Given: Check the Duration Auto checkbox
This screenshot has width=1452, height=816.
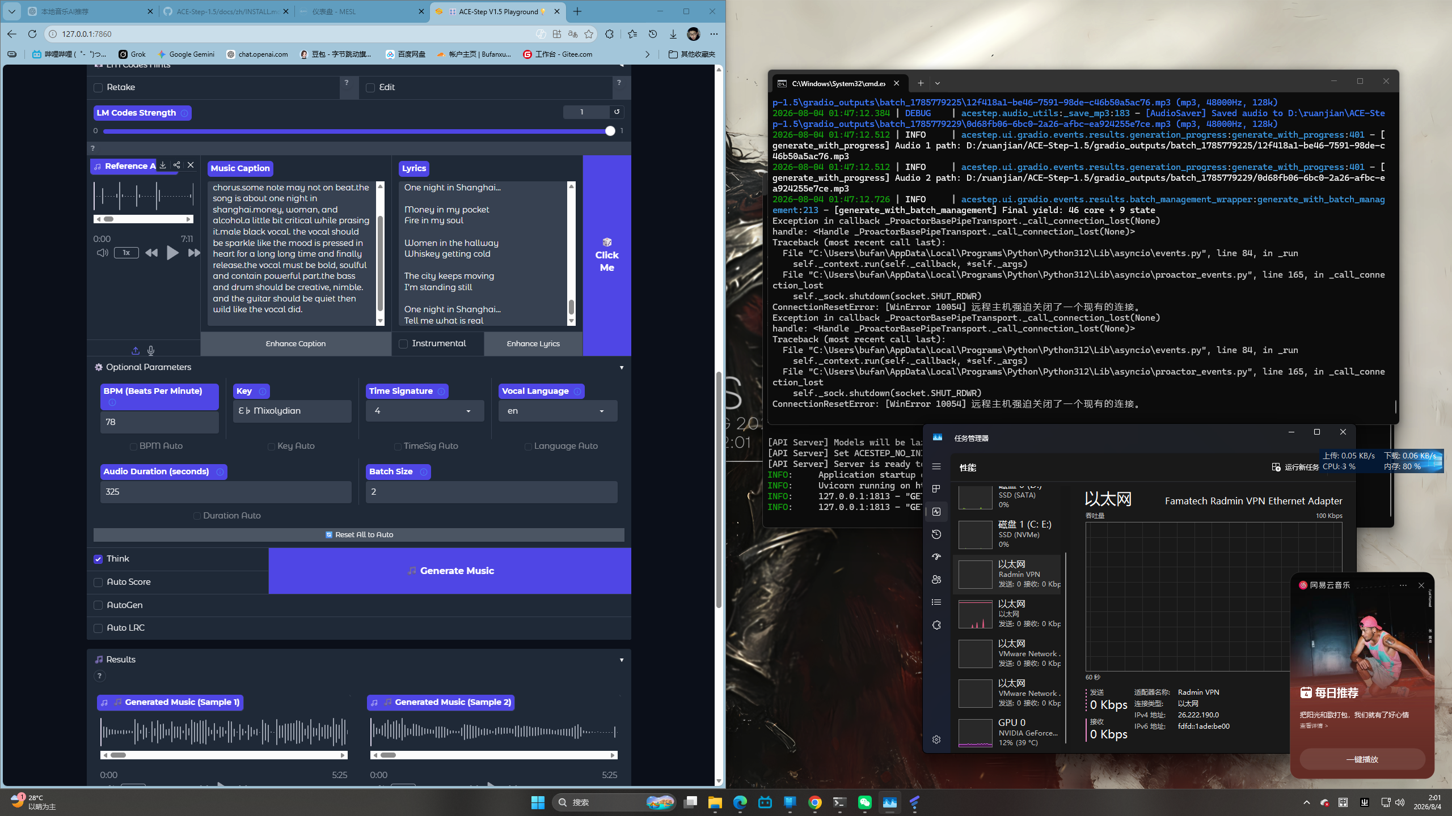Looking at the screenshot, I should [x=197, y=516].
